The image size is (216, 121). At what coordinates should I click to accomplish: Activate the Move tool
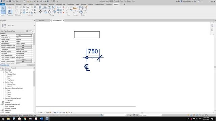[40, 12]
